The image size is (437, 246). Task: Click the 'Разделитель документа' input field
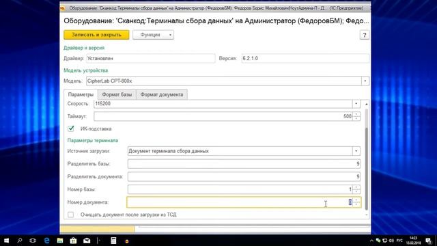[x=244, y=176]
